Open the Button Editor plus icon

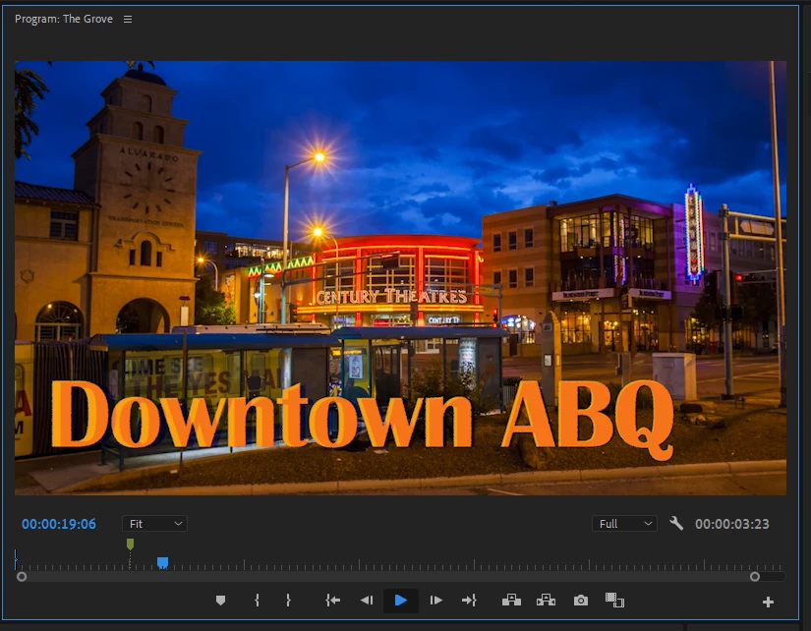(768, 602)
